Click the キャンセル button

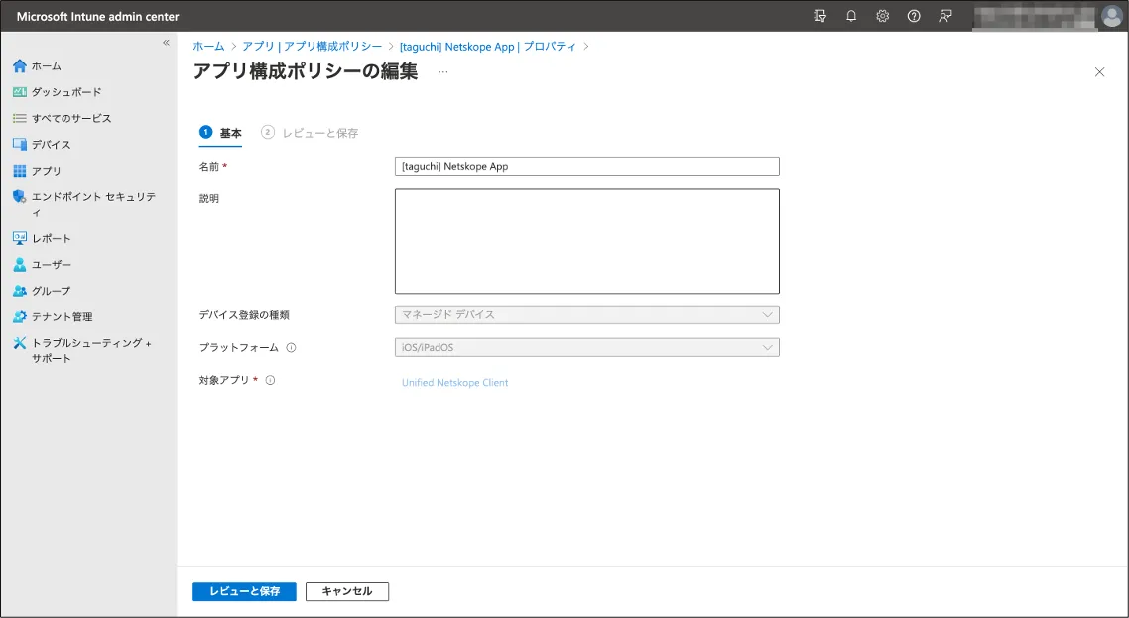pos(347,591)
